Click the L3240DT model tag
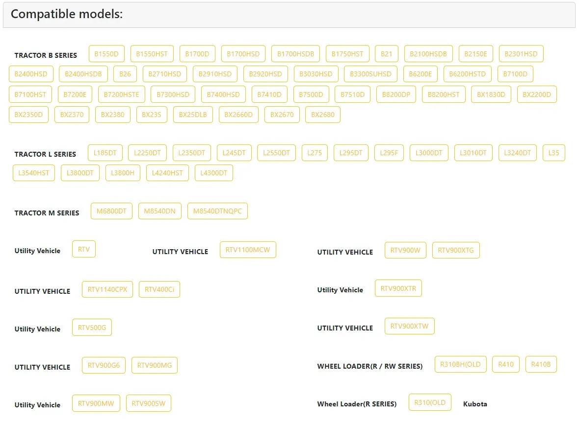Viewport: 579px width, 423px height. point(517,153)
